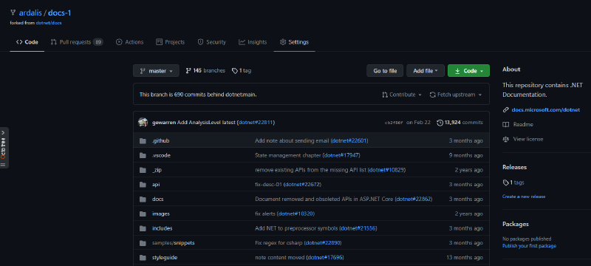The image size is (591, 266).
Task: Open the .github folder
Action: [160, 141]
